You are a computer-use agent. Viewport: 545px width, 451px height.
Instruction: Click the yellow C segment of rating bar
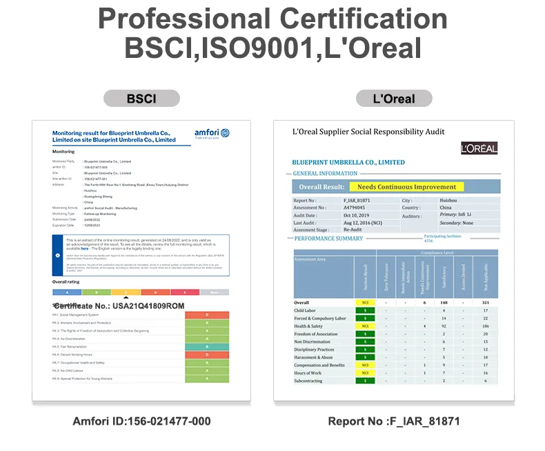[126, 292]
